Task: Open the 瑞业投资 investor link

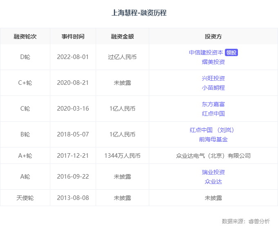Action: (x=213, y=172)
